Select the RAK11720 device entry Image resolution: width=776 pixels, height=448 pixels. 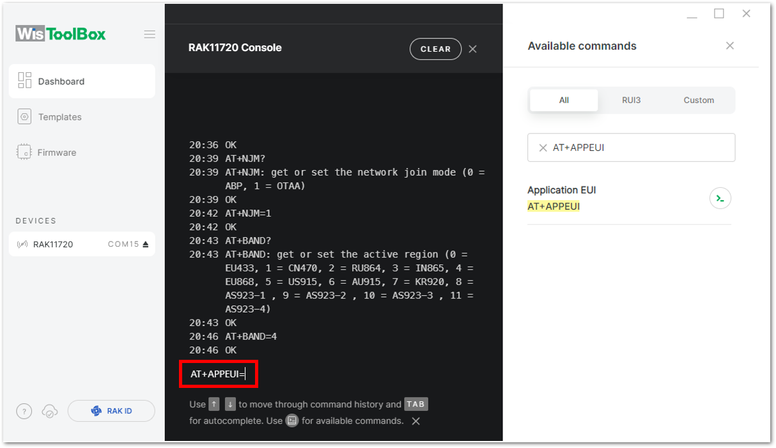tap(82, 244)
